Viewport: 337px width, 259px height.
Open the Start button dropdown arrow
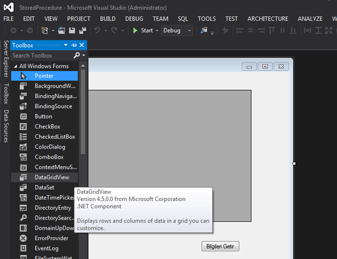157,31
